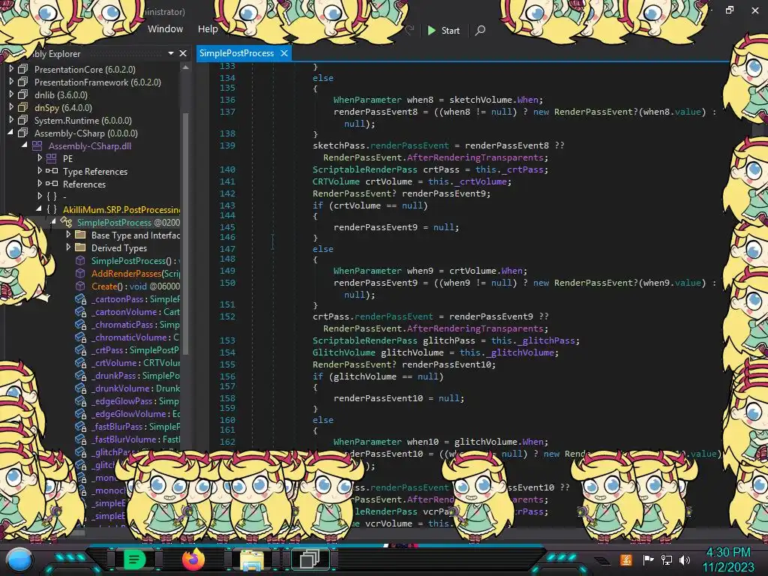Click the CRTVolume type on line 141
Viewport: 768px width, 576px height.
tap(336, 181)
